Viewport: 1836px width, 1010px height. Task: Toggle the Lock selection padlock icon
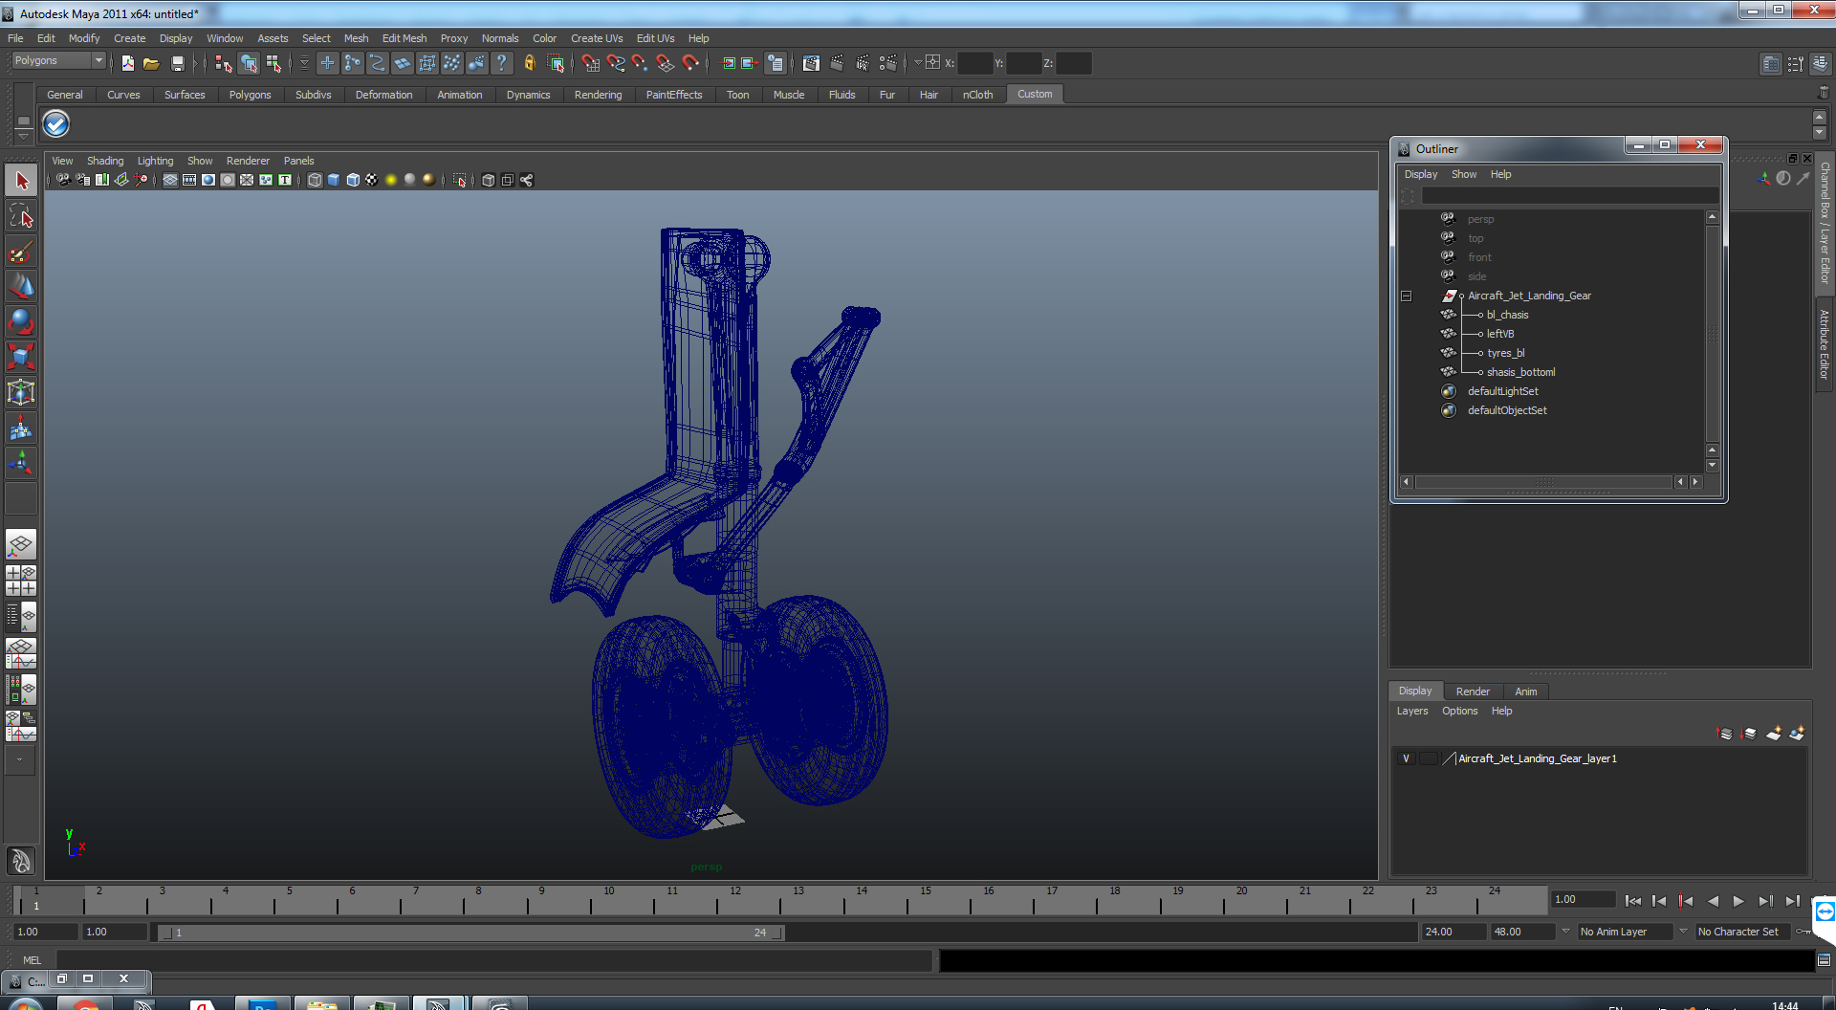pyautogui.click(x=529, y=63)
